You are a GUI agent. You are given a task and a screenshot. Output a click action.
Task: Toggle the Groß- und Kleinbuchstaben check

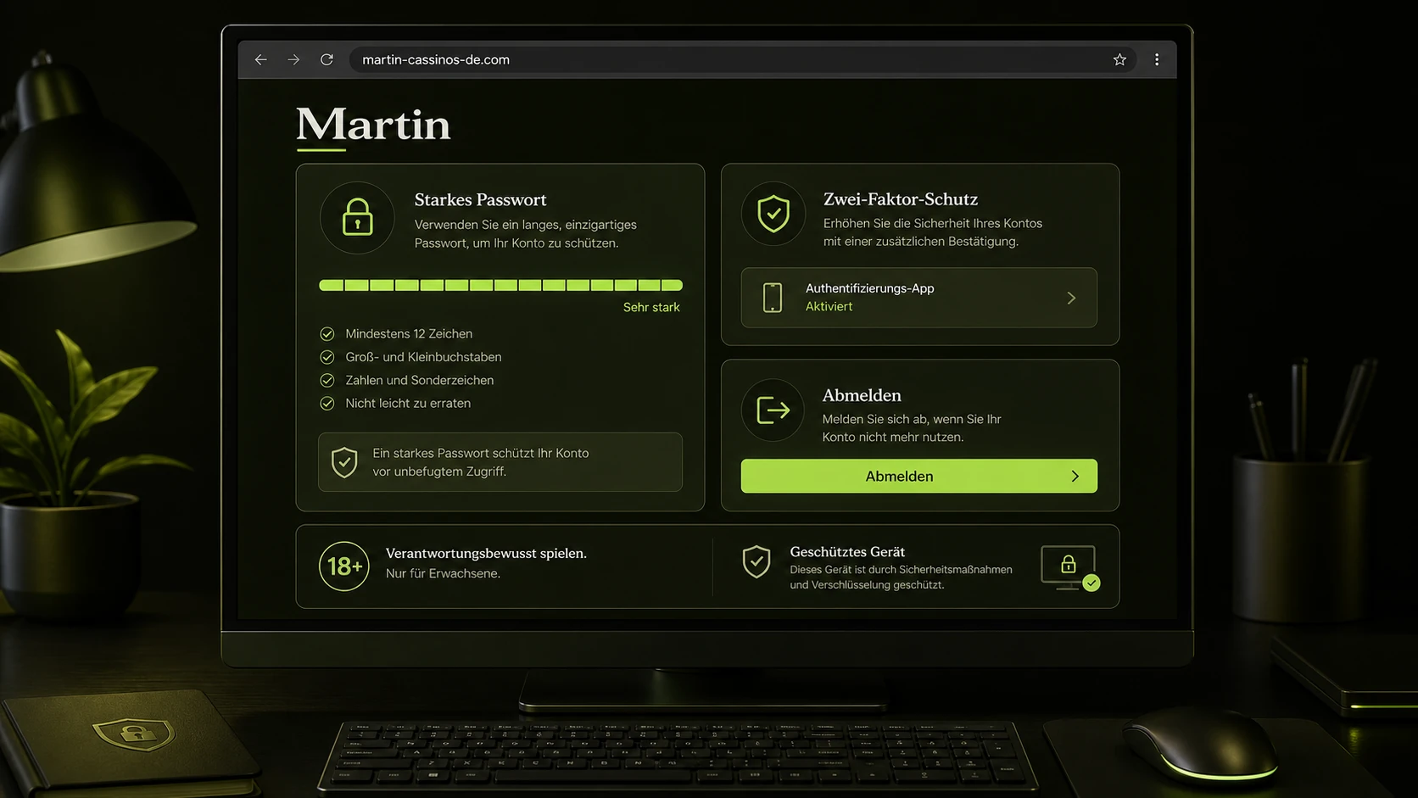point(327,357)
